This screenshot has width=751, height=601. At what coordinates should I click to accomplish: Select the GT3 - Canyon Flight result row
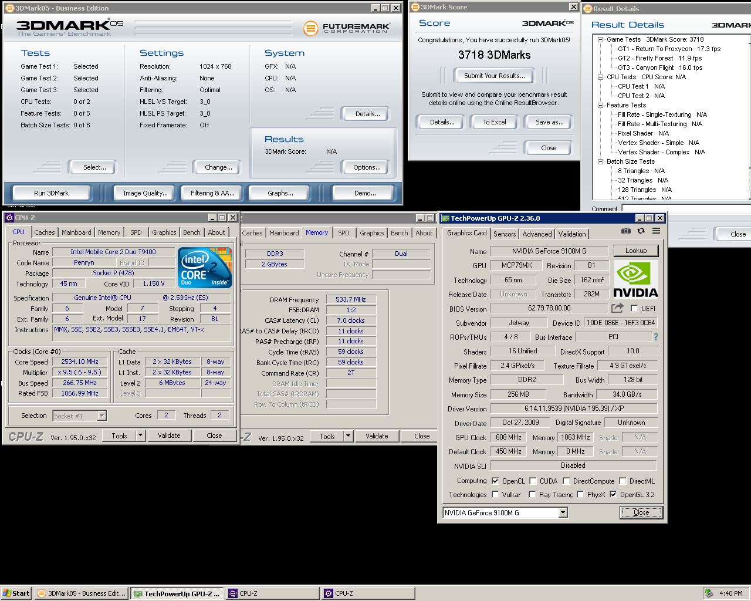[x=660, y=67]
